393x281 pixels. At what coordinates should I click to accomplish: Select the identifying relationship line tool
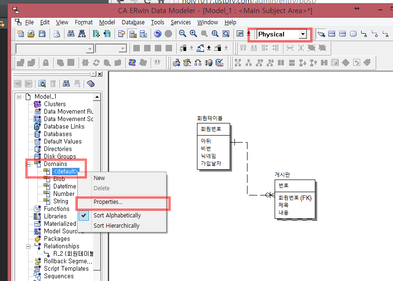coord(364,34)
